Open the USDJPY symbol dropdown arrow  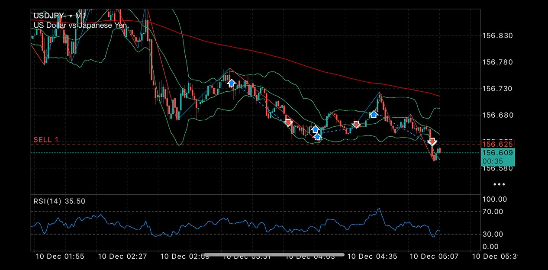71,16
